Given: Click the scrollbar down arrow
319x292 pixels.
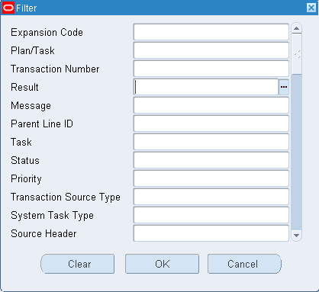Looking at the screenshot, I should click(x=296, y=236).
